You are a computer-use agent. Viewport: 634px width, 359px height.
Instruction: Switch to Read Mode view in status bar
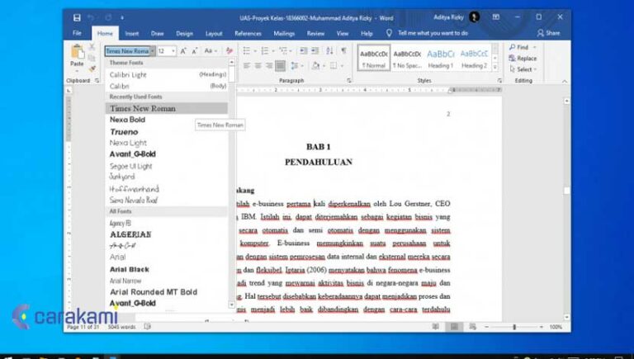(434, 327)
